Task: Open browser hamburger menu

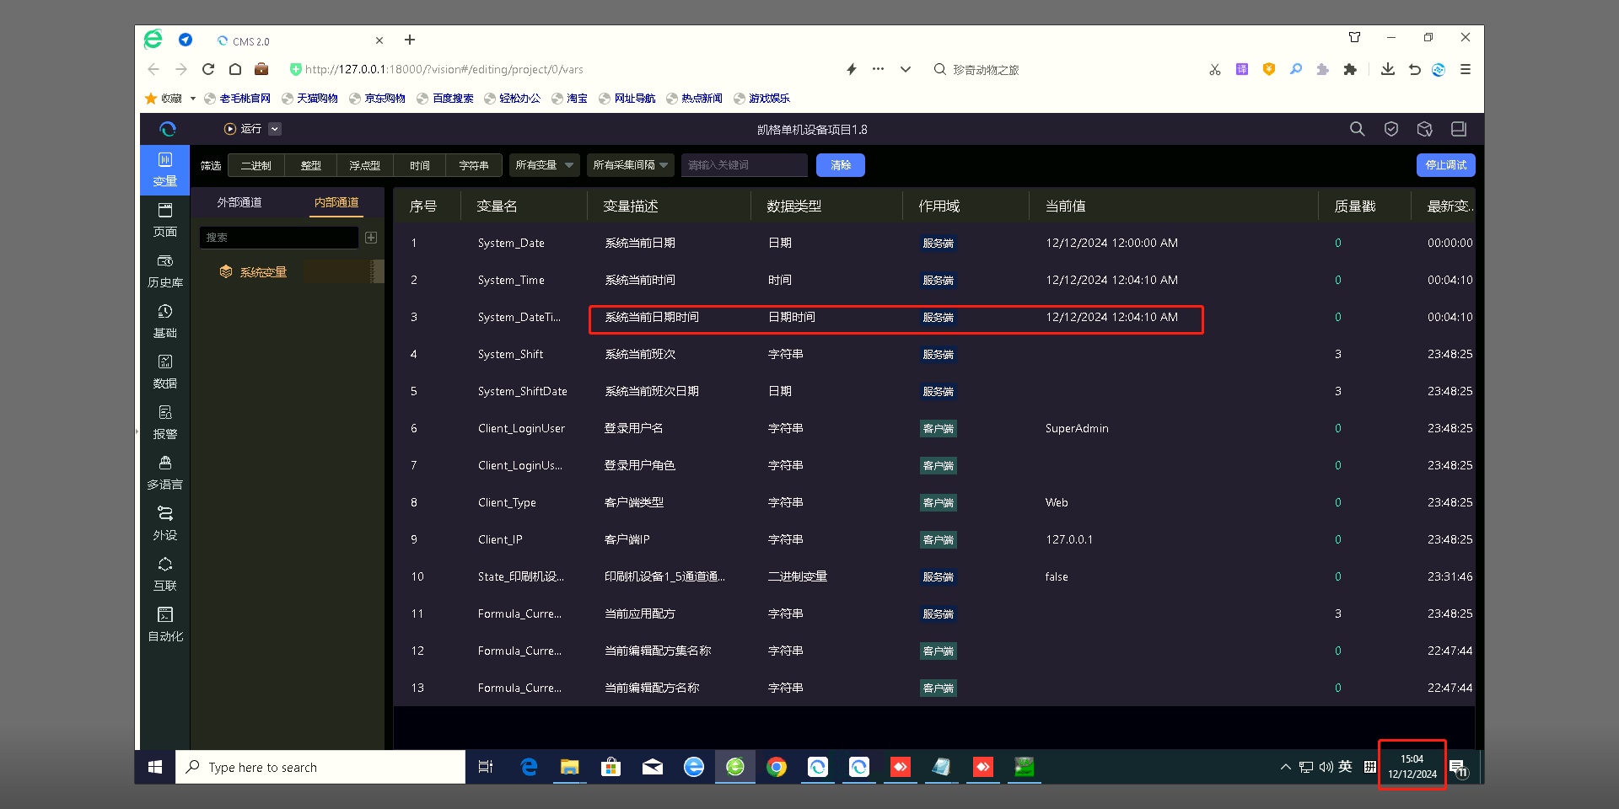Action: click(1466, 69)
